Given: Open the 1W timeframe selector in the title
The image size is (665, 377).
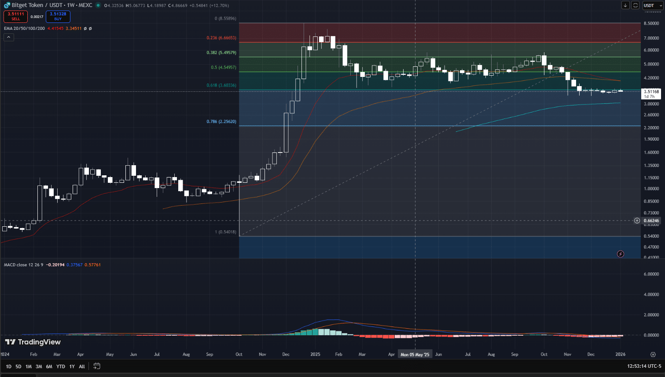Looking at the screenshot, I should [70, 5].
